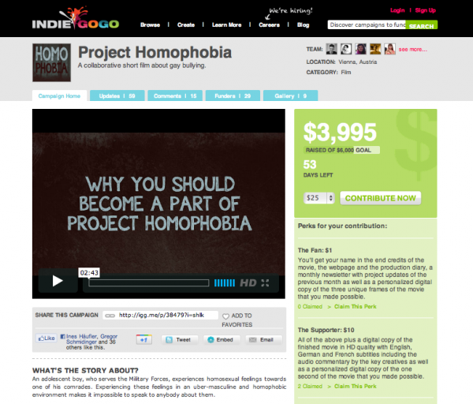Open the first team member avatar
Viewport: 473px width, 404px height.
point(332,49)
